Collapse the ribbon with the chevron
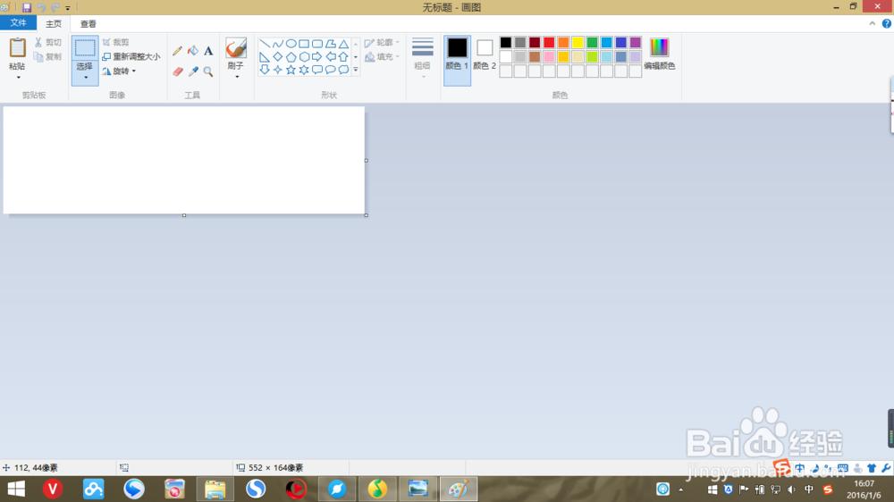Screen dimensions: 894x502 pos(872,23)
